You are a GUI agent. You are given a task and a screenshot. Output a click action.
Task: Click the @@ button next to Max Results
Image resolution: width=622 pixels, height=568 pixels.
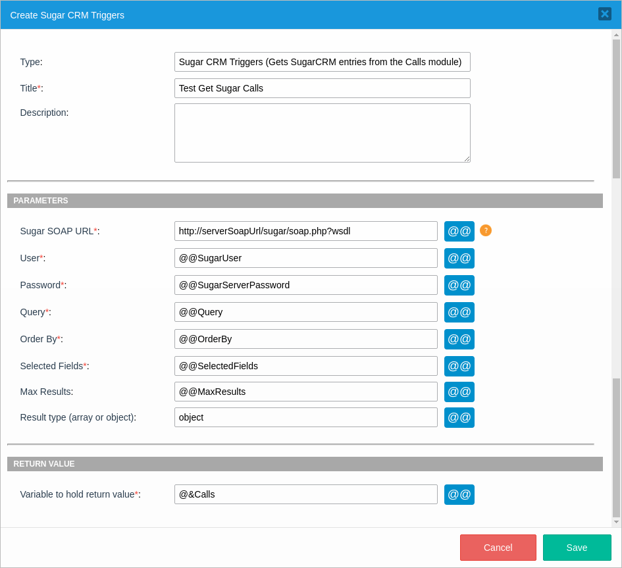tap(459, 392)
